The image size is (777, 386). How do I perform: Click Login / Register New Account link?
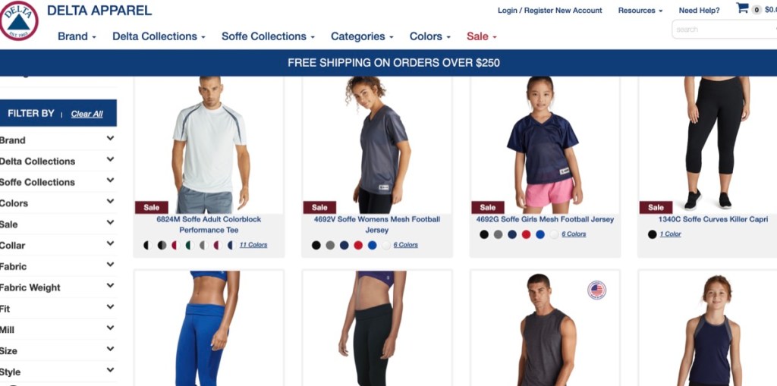tap(549, 11)
